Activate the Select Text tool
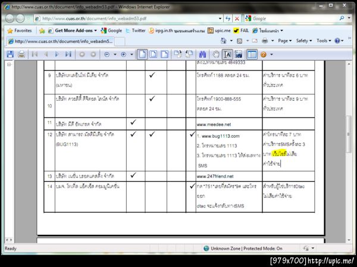Image resolution: width=357 pixels, height=267 pixels. (x=227, y=54)
